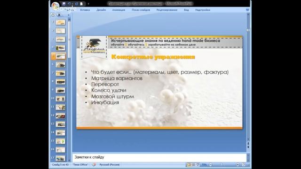Click the thumbnail pane scrollbar up arrow
This screenshot has width=301, height=169.
pos(69,19)
